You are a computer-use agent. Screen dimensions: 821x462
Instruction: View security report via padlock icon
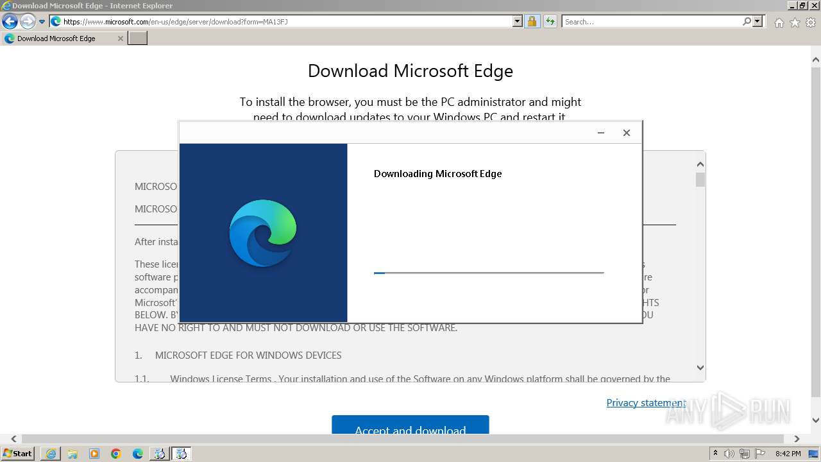pyautogui.click(x=532, y=21)
